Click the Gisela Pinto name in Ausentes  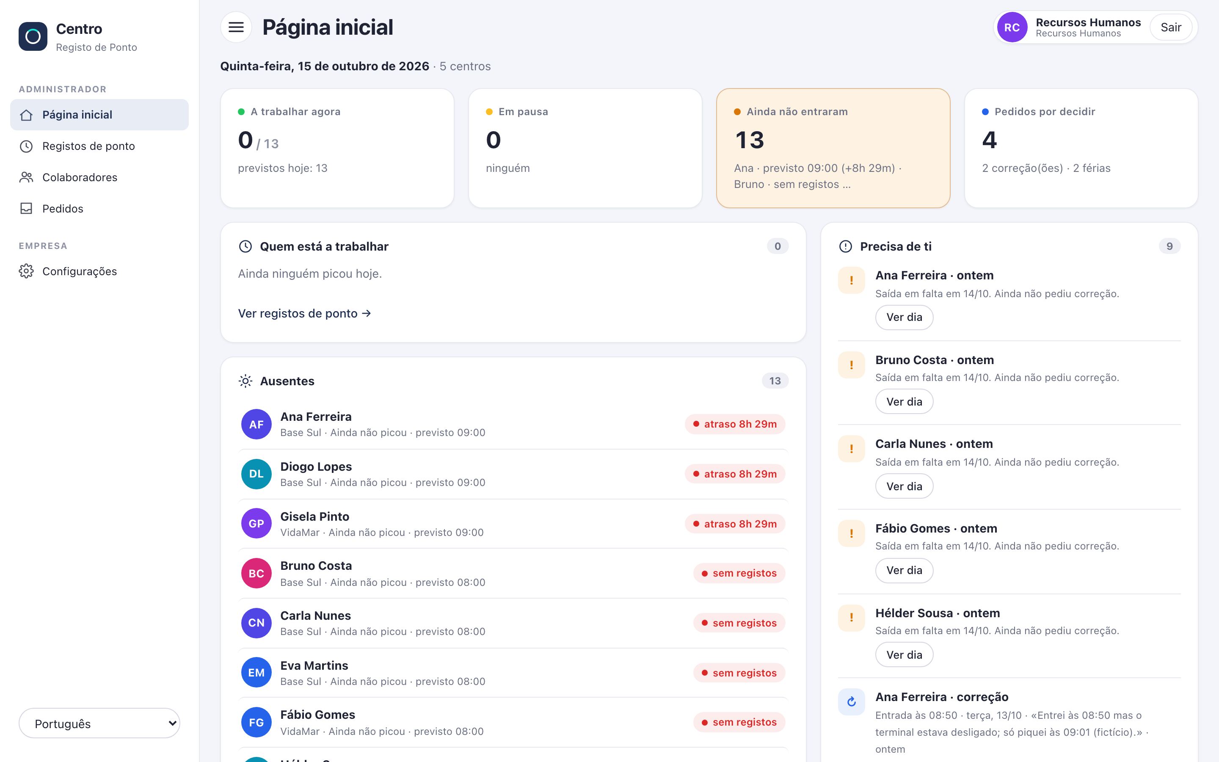pos(314,516)
